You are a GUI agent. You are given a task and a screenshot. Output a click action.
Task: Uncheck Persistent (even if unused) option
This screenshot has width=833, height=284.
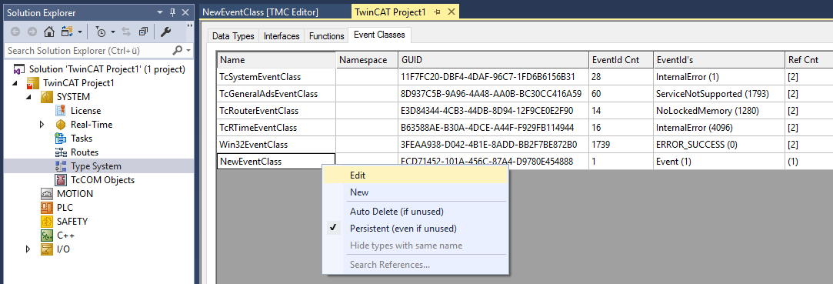(x=415, y=228)
